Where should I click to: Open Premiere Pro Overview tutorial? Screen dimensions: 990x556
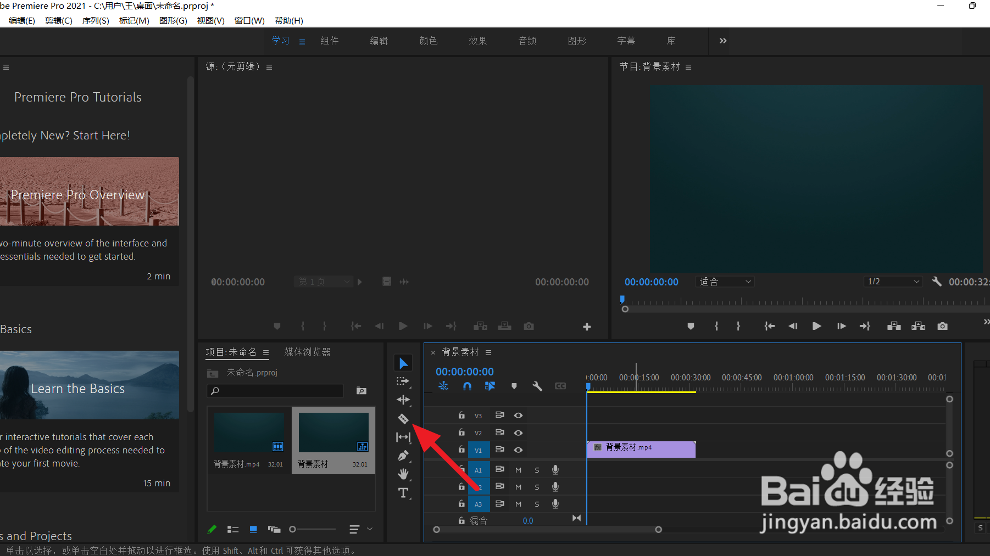point(89,192)
